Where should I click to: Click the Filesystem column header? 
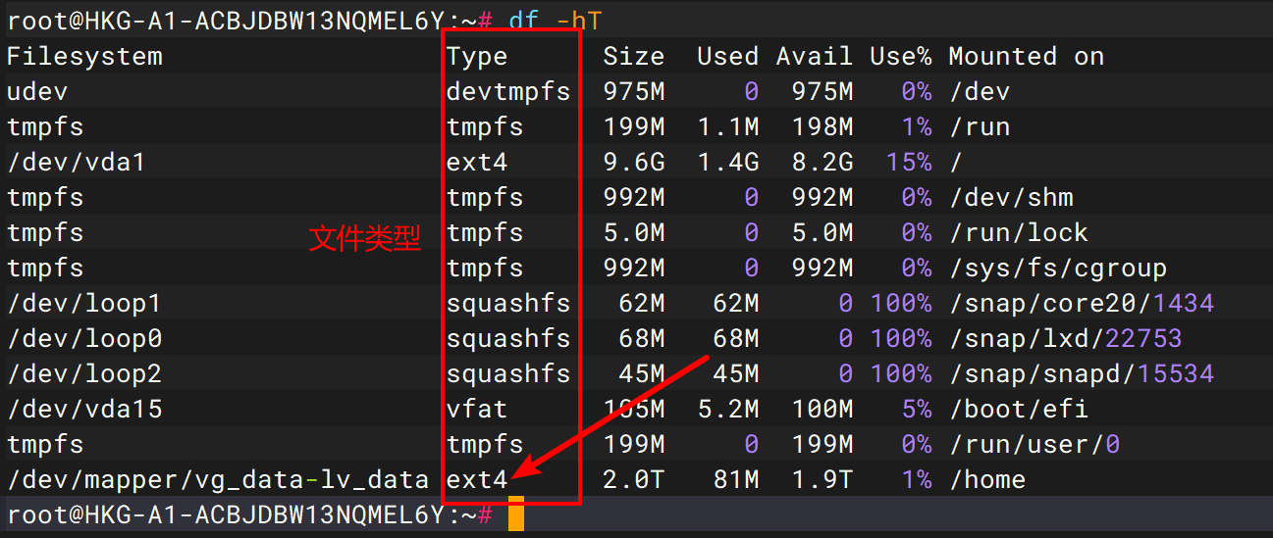coord(84,57)
